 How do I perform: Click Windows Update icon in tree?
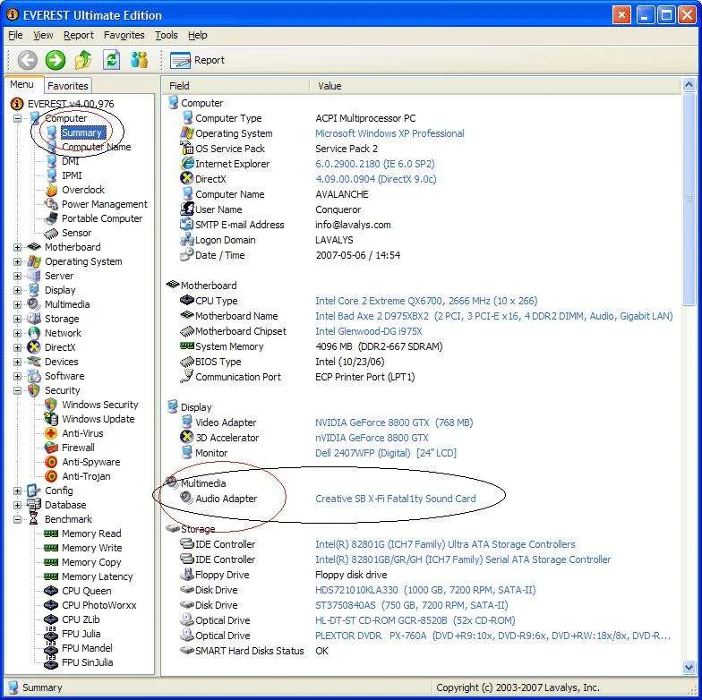pyautogui.click(x=51, y=419)
